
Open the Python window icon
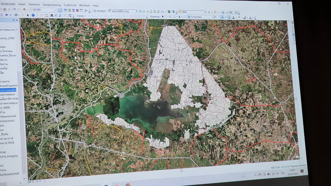click(x=81, y=10)
